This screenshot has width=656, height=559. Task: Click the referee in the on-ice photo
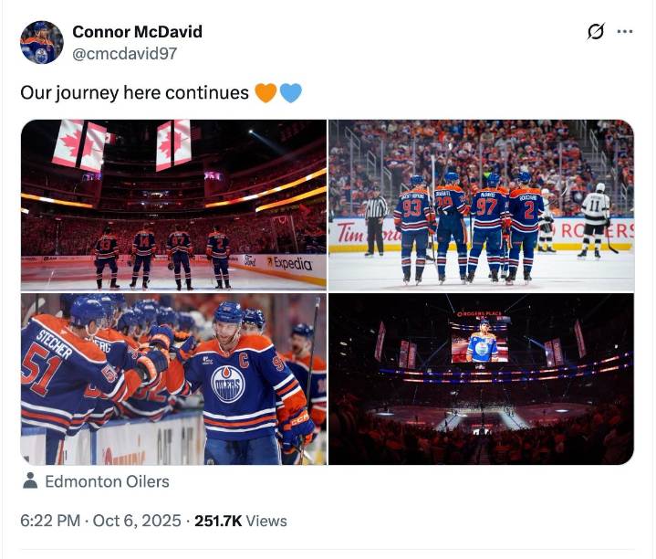coord(376,219)
